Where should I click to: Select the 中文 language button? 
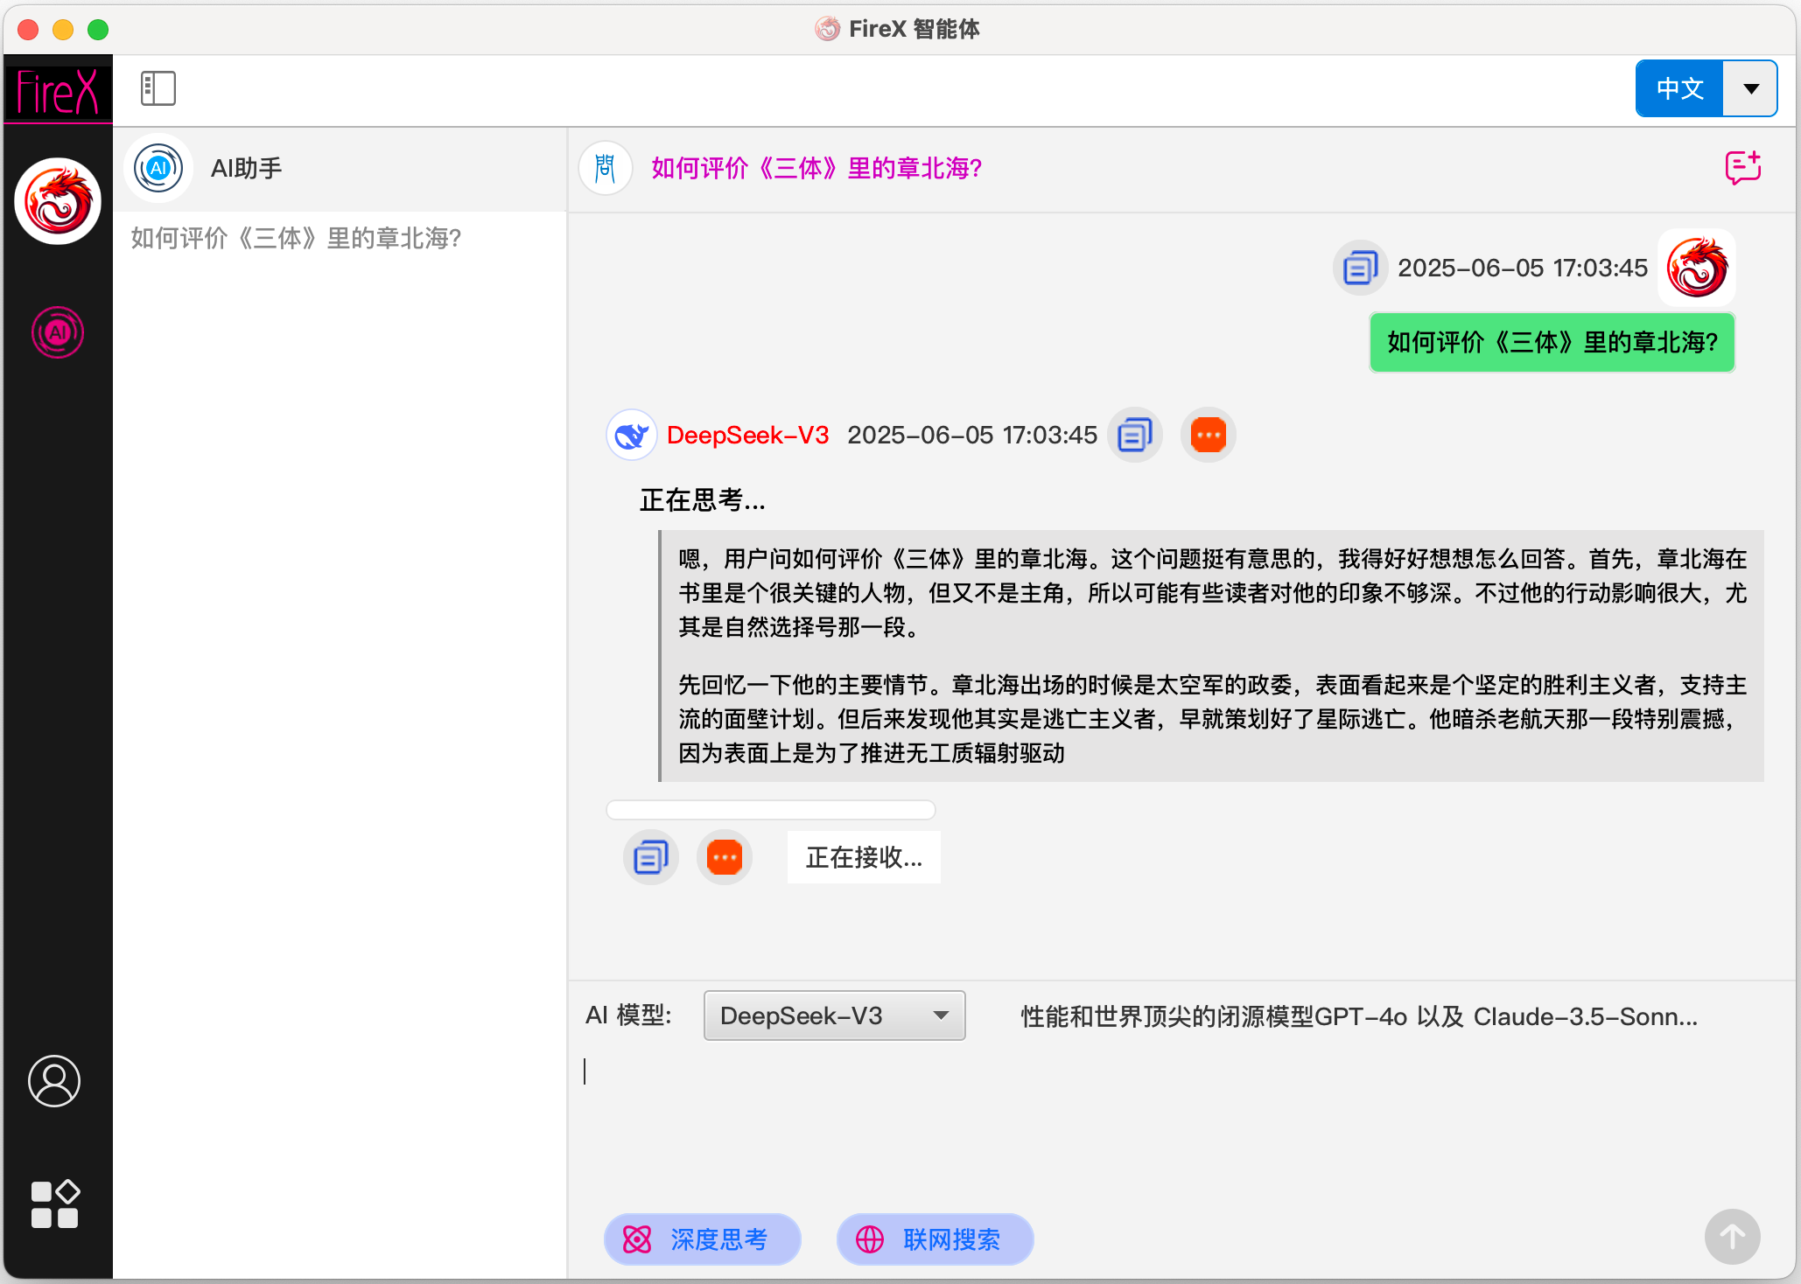click(x=1679, y=88)
